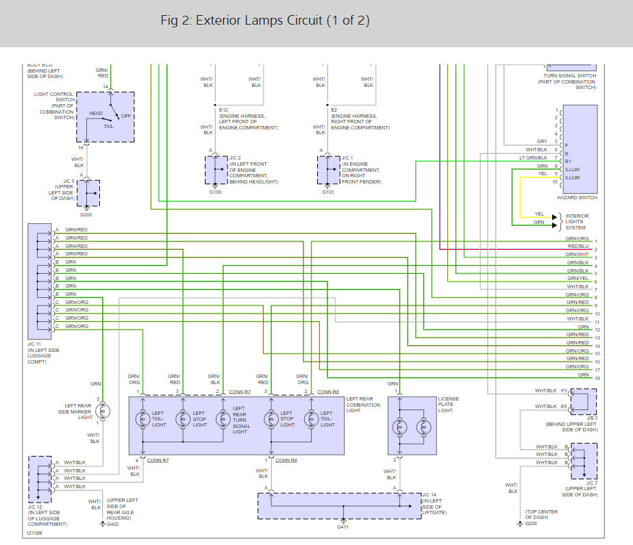Click the upper CONN R8 label
The image size is (633, 545).
[328, 392]
